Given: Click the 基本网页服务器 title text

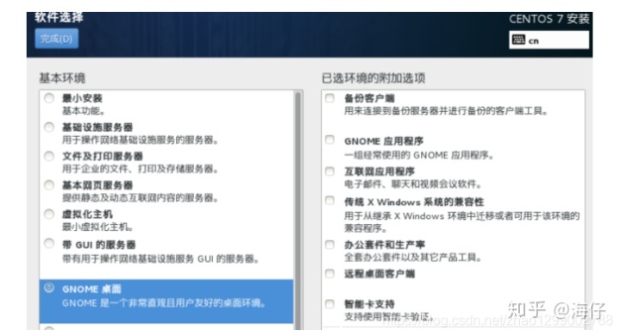Looking at the screenshot, I should coord(97,185).
